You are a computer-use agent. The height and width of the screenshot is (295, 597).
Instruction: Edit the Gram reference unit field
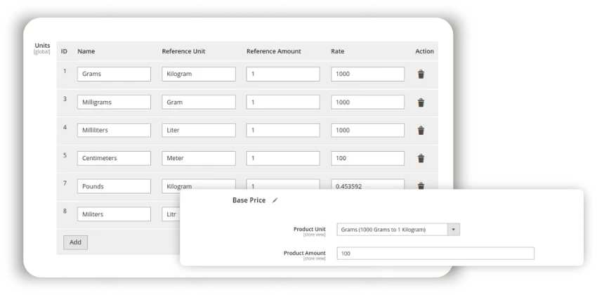pos(199,102)
